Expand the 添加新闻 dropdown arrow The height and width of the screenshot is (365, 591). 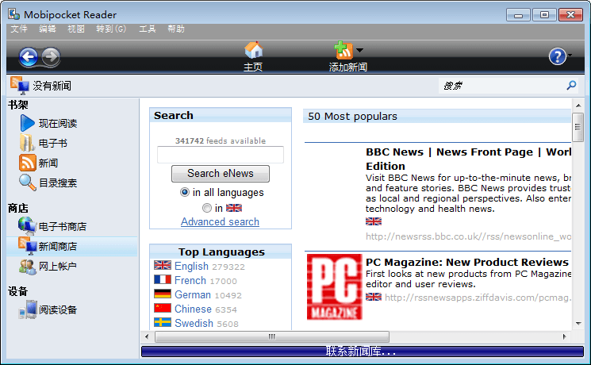(359, 50)
